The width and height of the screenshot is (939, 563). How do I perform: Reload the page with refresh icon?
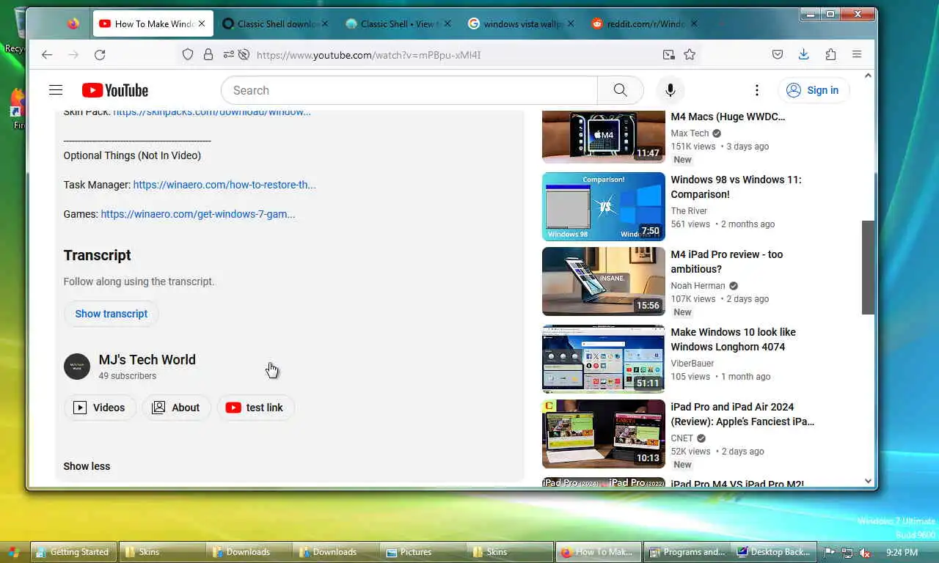point(100,54)
